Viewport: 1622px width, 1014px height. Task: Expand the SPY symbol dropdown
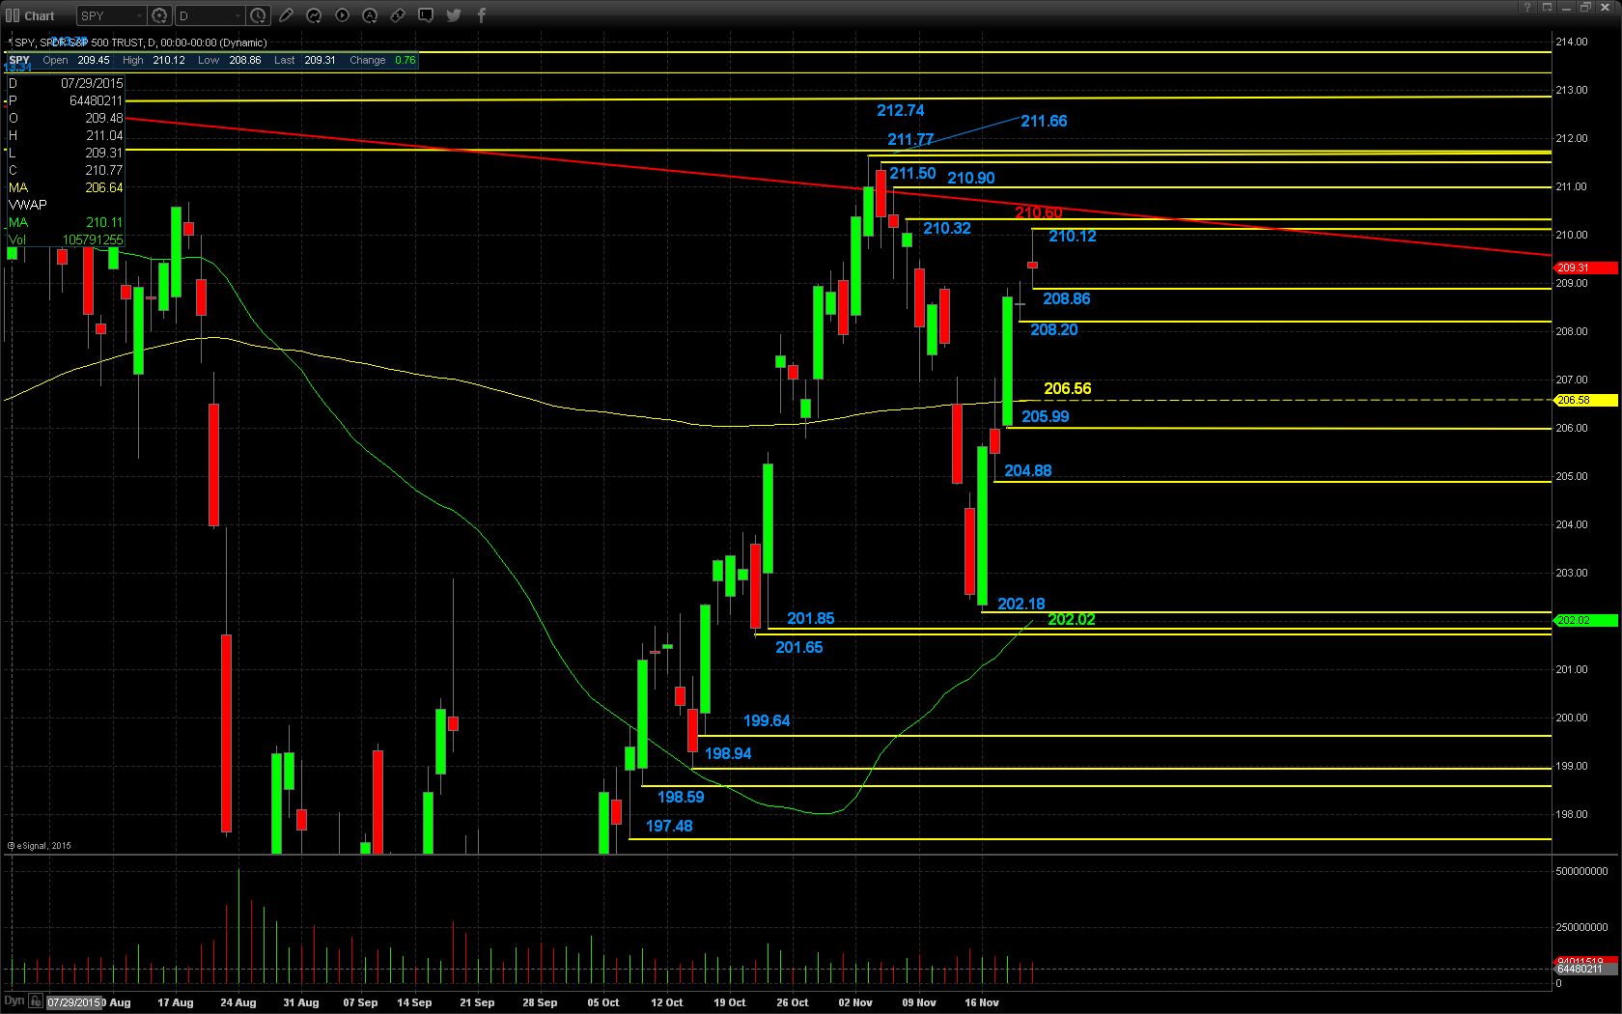point(139,15)
